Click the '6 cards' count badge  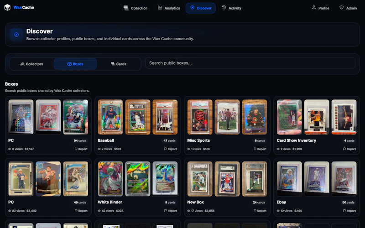pyautogui.click(x=260, y=141)
